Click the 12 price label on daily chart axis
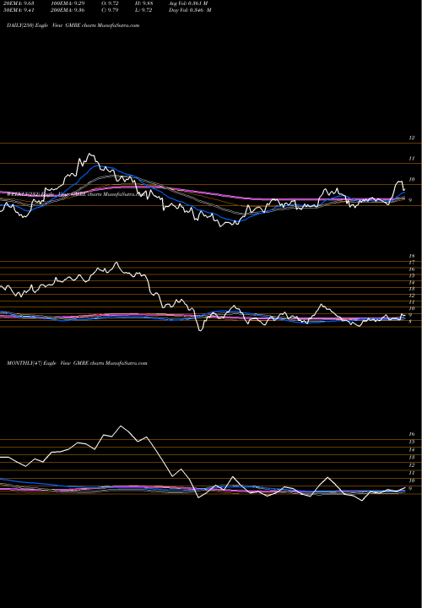The image size is (422, 608). [412, 138]
